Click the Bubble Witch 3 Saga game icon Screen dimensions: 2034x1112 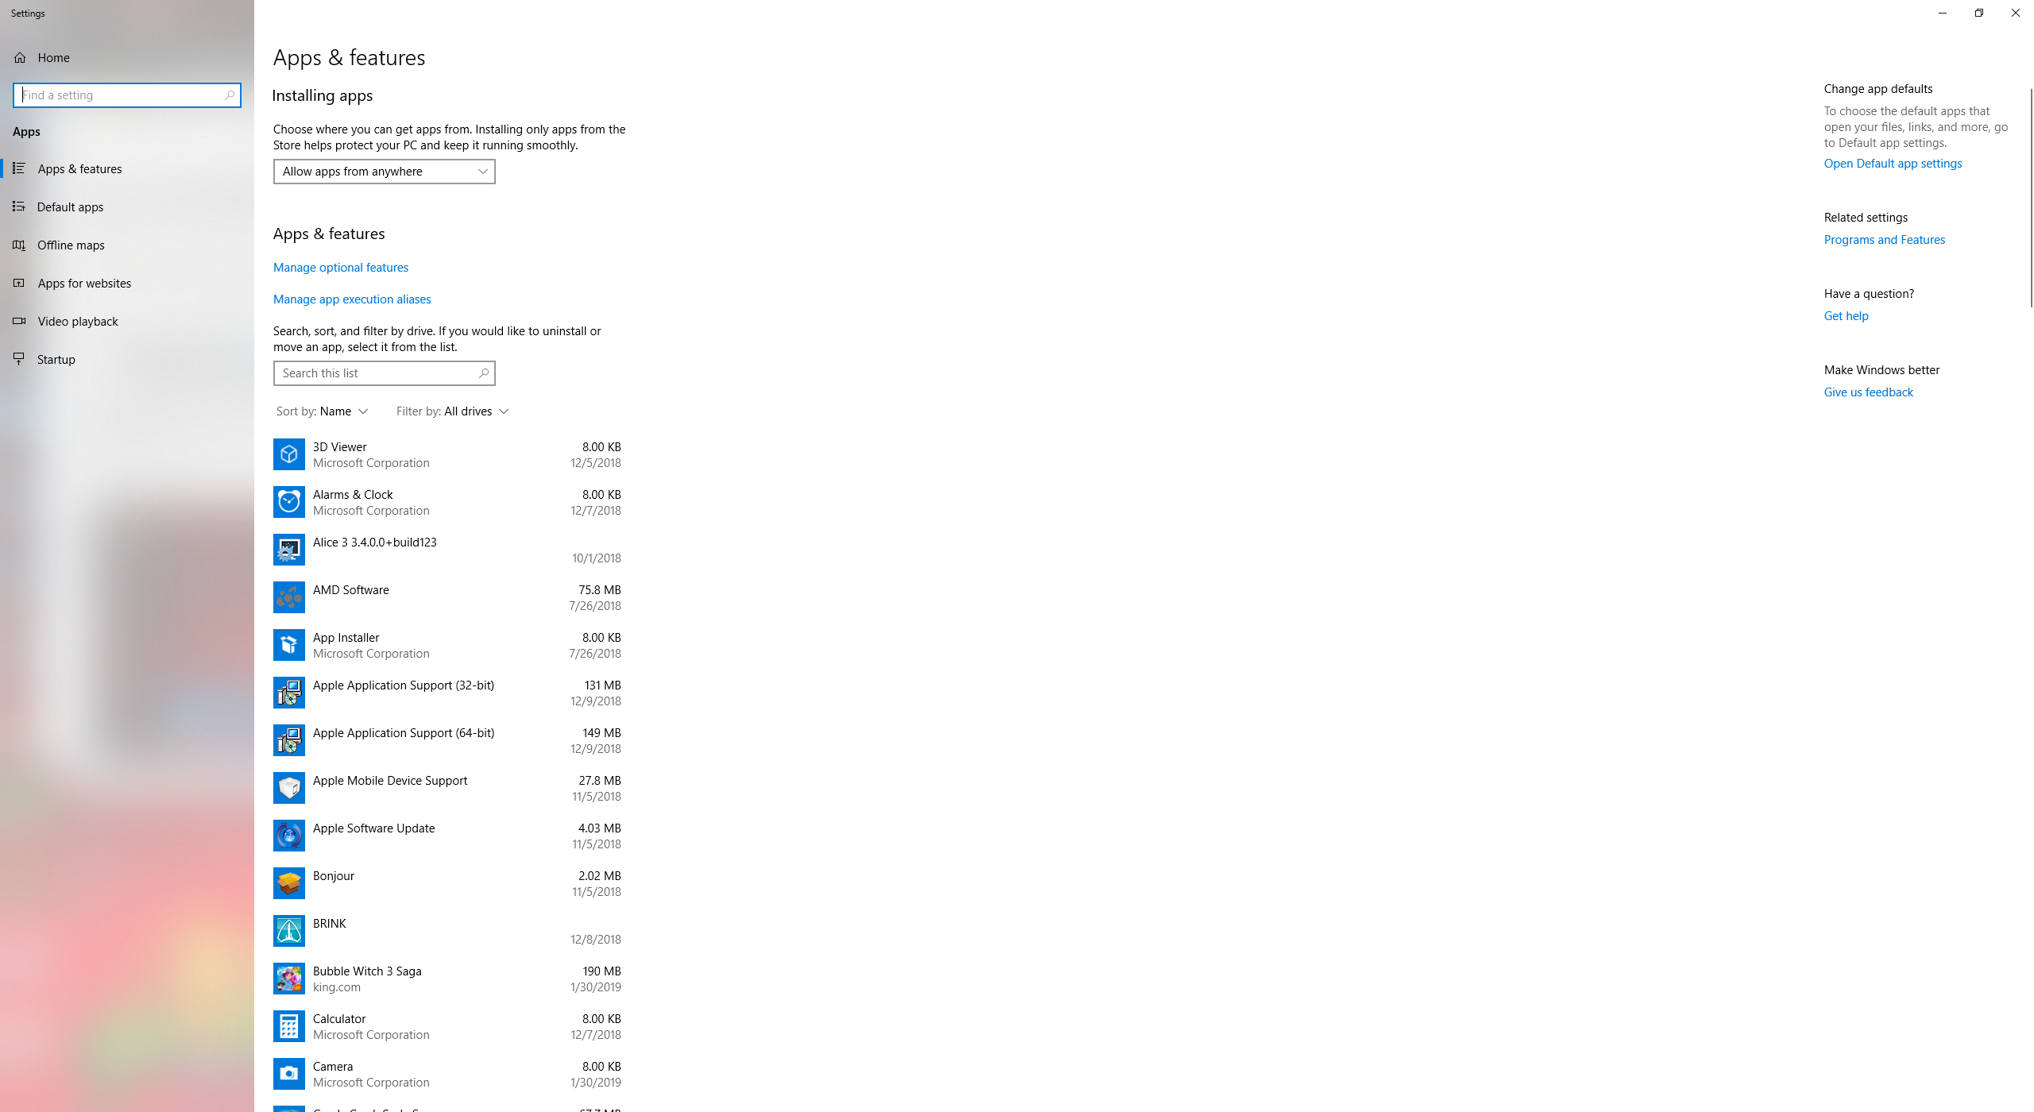[288, 978]
